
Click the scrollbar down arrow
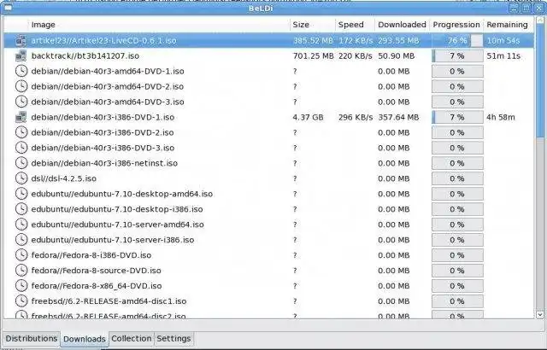pyautogui.click(x=540, y=314)
